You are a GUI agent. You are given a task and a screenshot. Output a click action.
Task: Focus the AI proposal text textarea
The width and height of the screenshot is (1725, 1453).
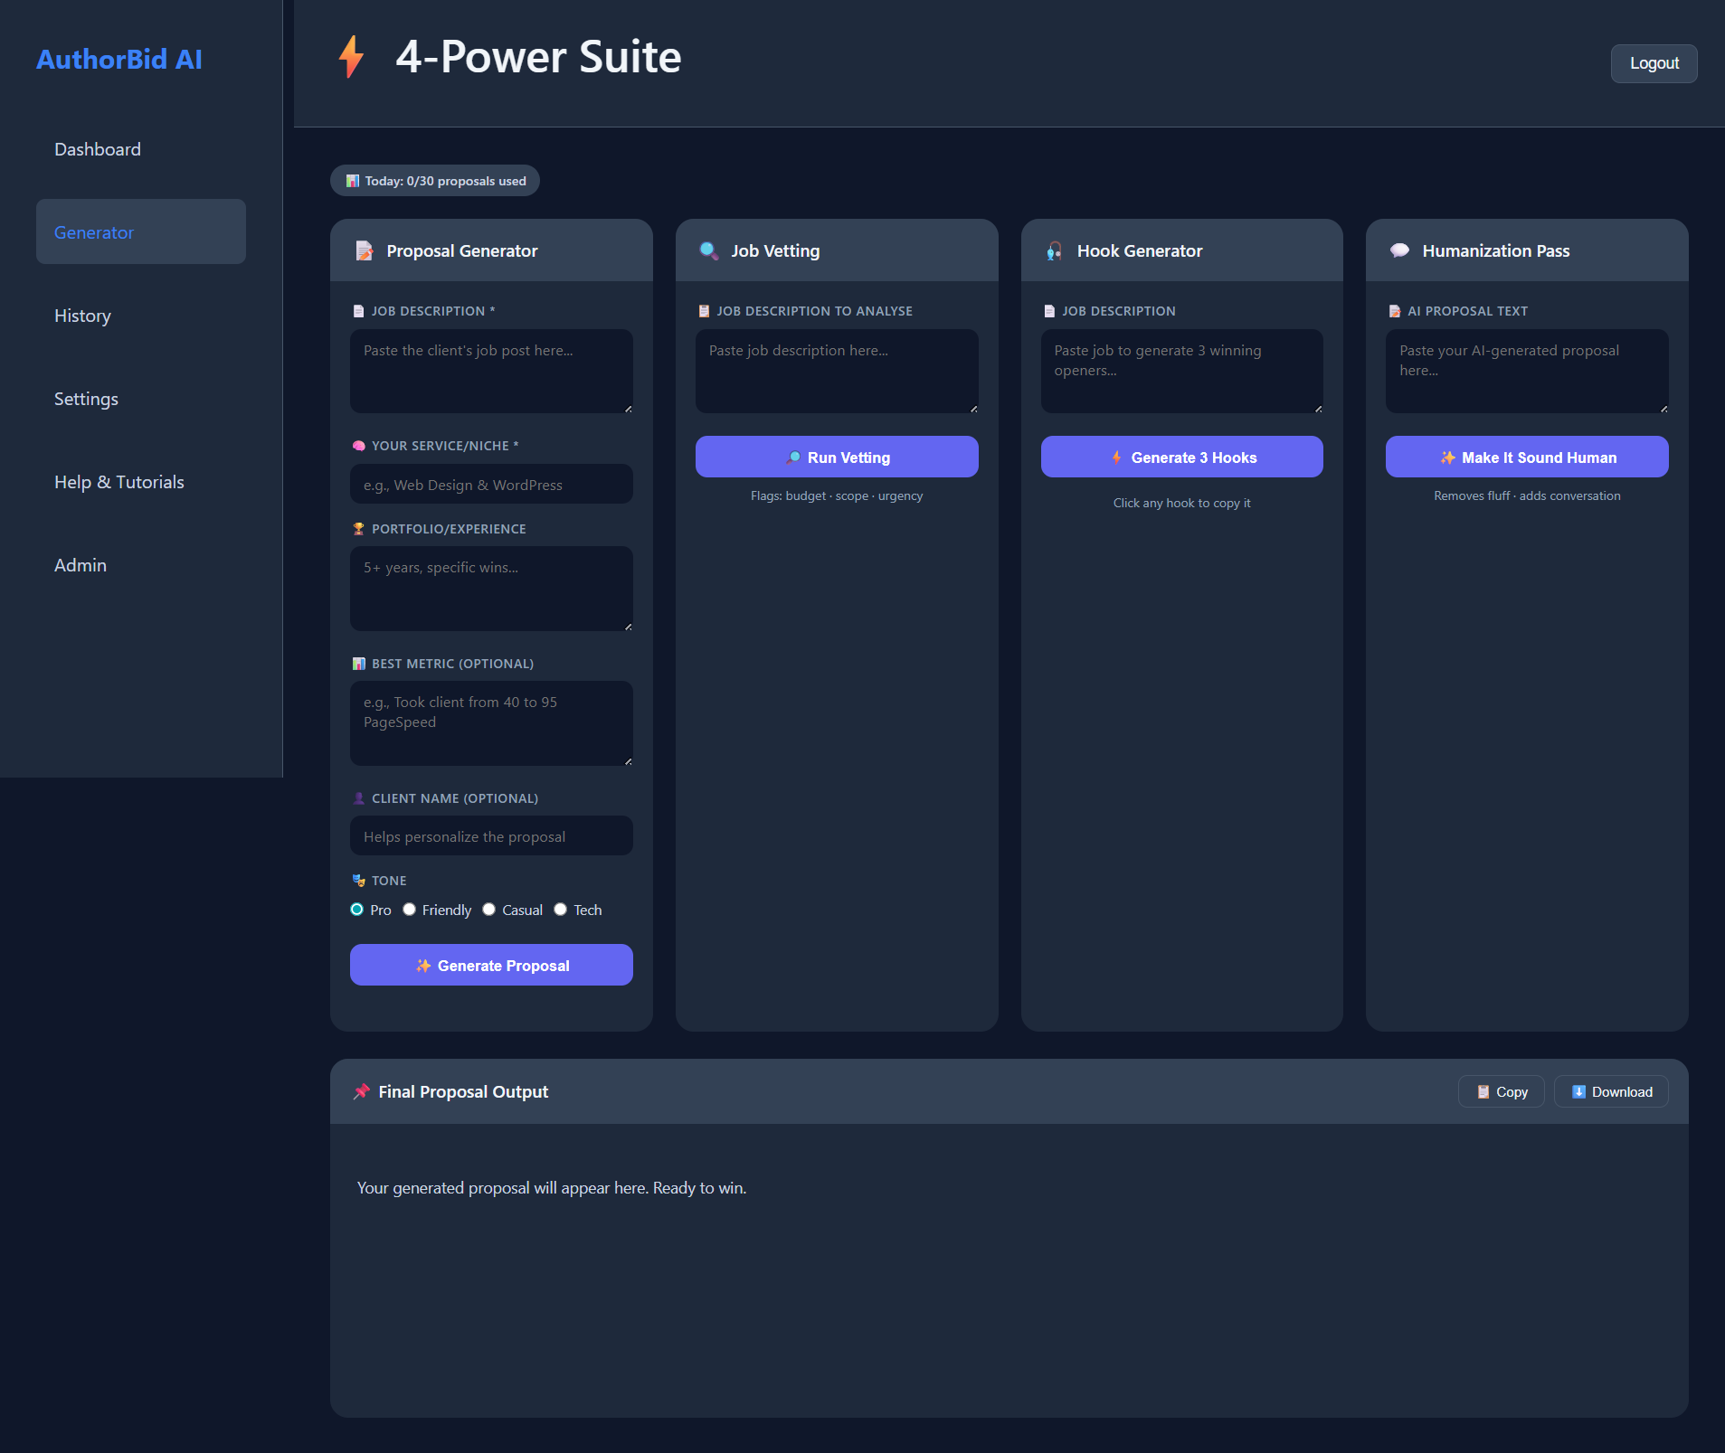(x=1527, y=372)
